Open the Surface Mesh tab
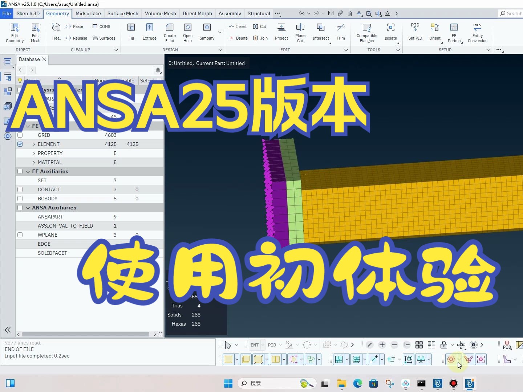The image size is (523, 392). click(x=123, y=13)
